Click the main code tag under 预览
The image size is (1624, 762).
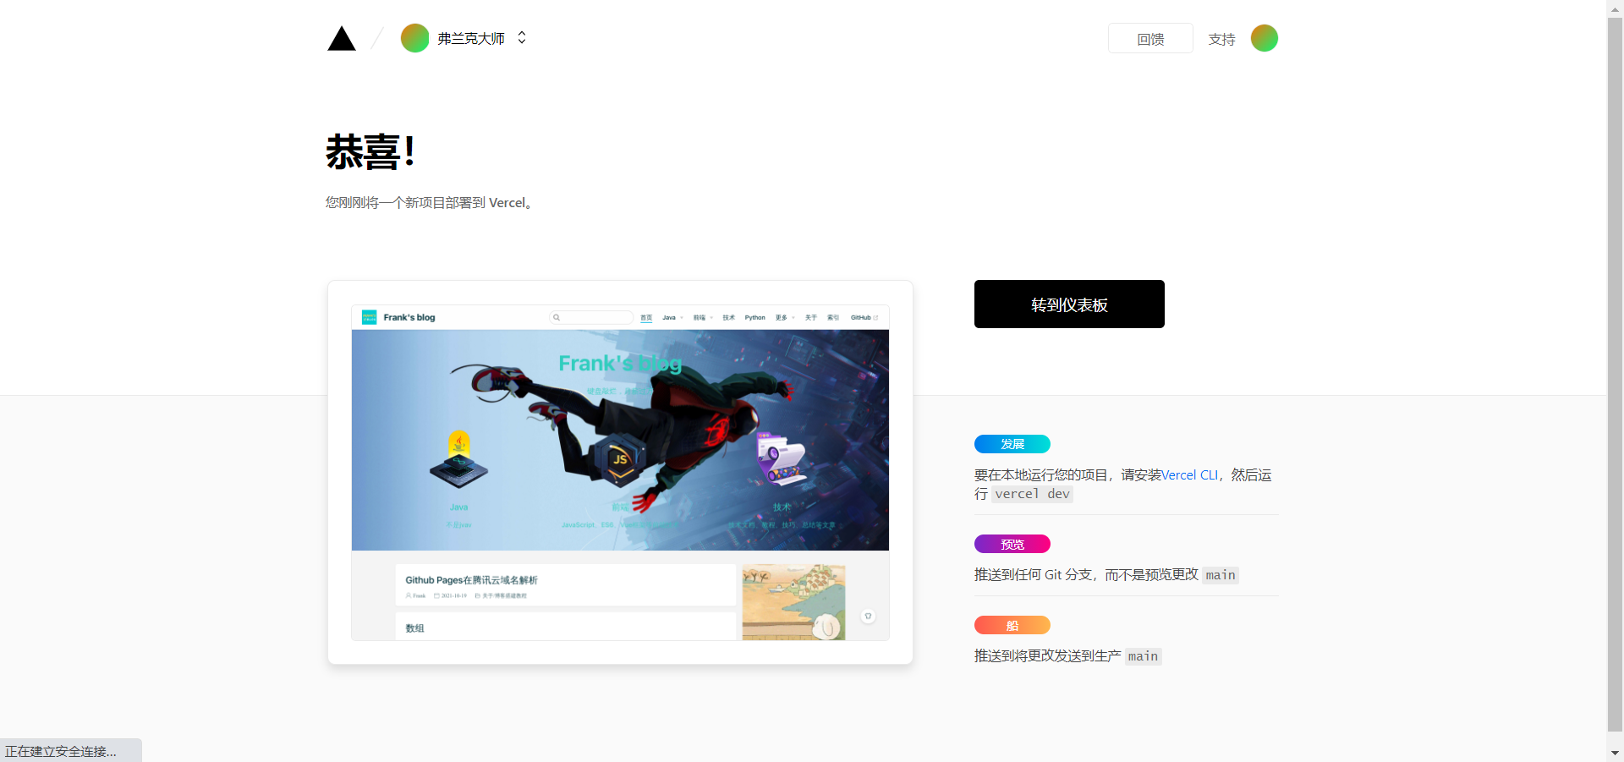1221,575
